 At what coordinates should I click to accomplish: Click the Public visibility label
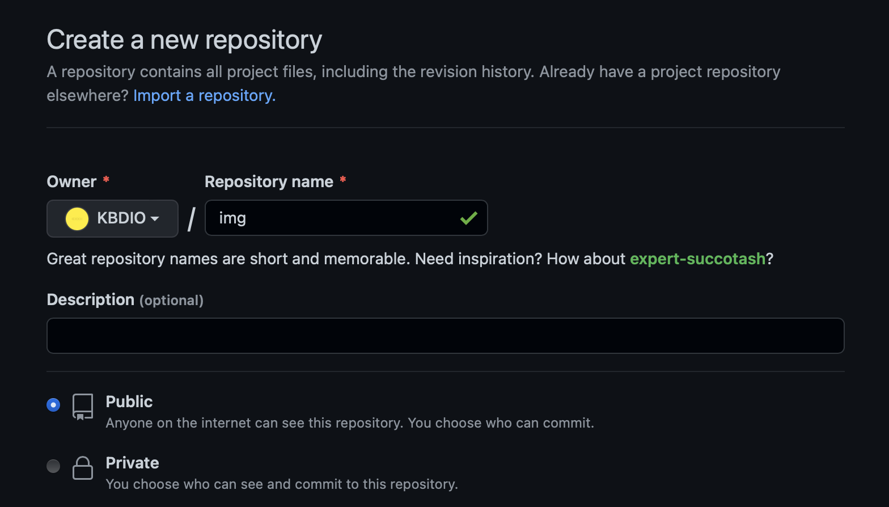coord(129,402)
